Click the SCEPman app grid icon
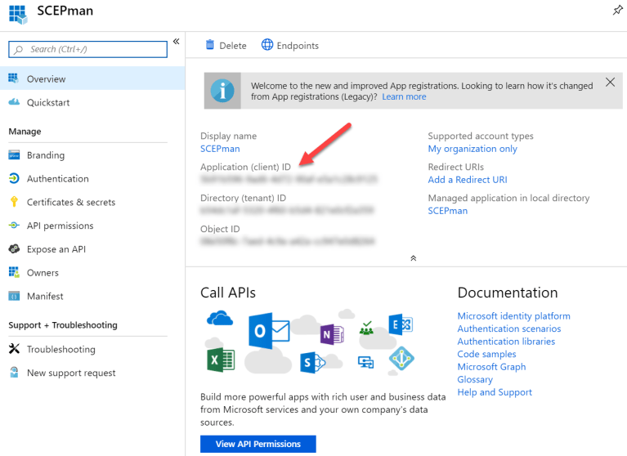The width and height of the screenshot is (627, 456). click(18, 15)
